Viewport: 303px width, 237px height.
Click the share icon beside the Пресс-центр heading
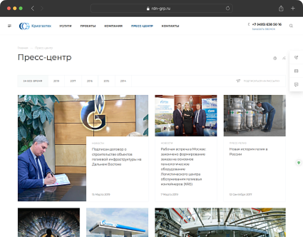point(284,58)
